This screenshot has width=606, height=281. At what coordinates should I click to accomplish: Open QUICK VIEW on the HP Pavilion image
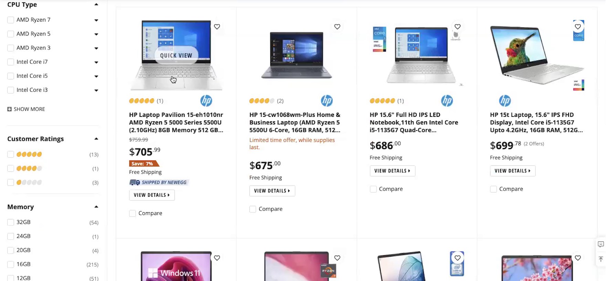pyautogui.click(x=176, y=55)
